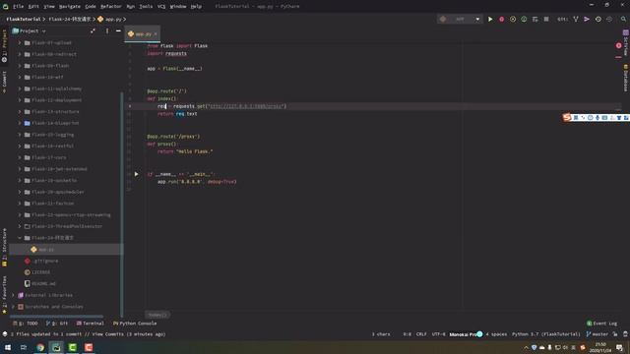Open the Windows Start menu
Screen dimensions: 630x354
click(8, 347)
